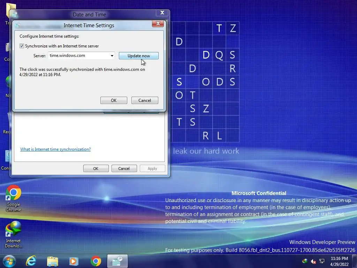This screenshot has width=357, height=268.
Task: Click the Internet Time Settings title icon
Action: pyautogui.click(x=17, y=25)
